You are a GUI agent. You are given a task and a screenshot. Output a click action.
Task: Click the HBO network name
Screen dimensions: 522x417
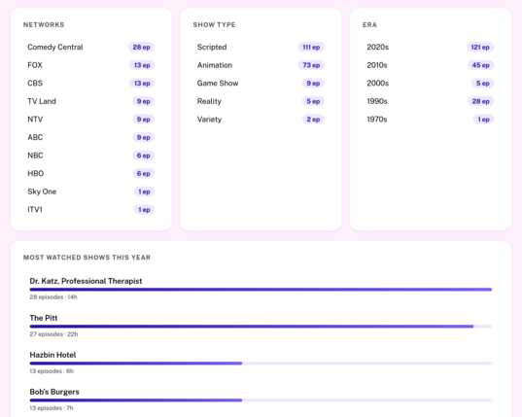[x=36, y=173]
